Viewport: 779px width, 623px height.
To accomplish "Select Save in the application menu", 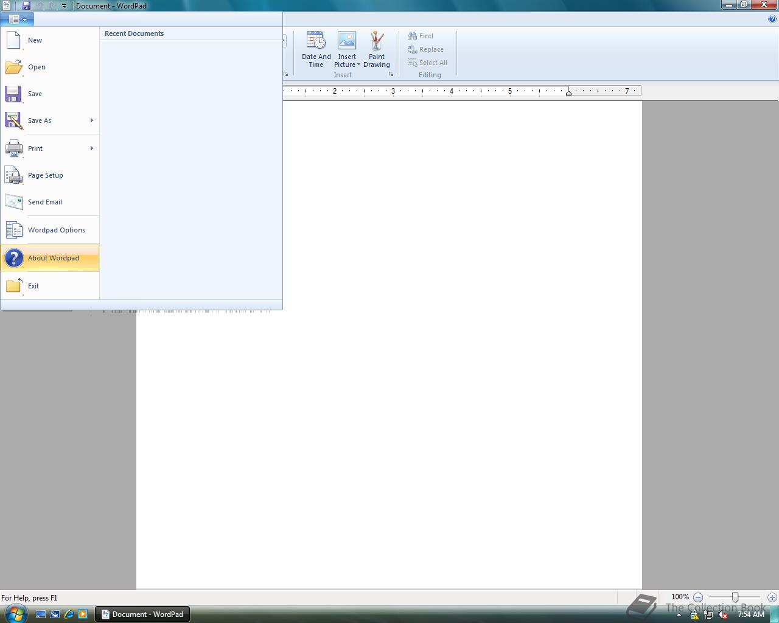I will click(50, 94).
